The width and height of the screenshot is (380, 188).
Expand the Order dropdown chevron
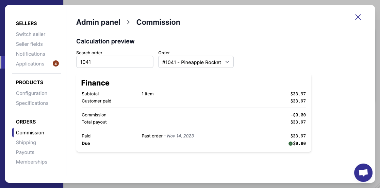pos(227,62)
